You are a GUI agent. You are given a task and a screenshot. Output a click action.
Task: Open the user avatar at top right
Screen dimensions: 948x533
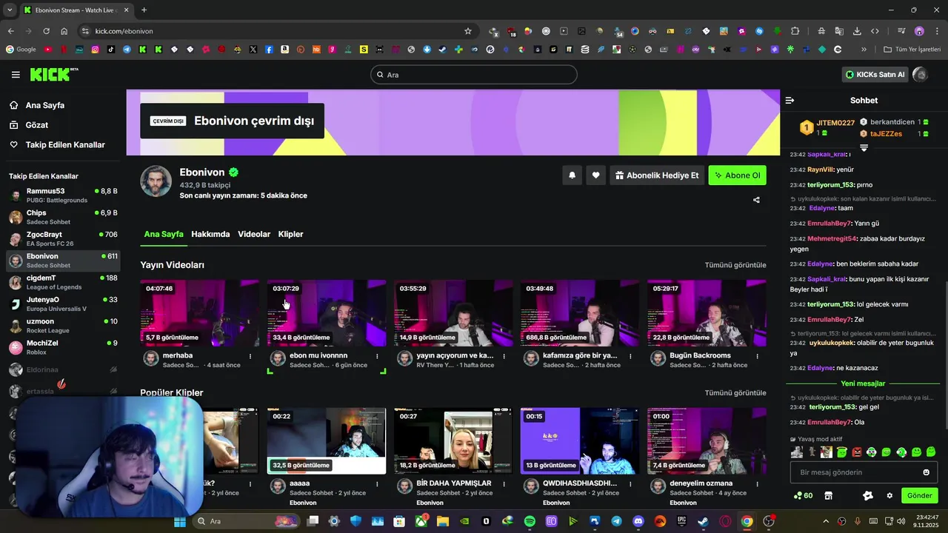[x=920, y=74]
